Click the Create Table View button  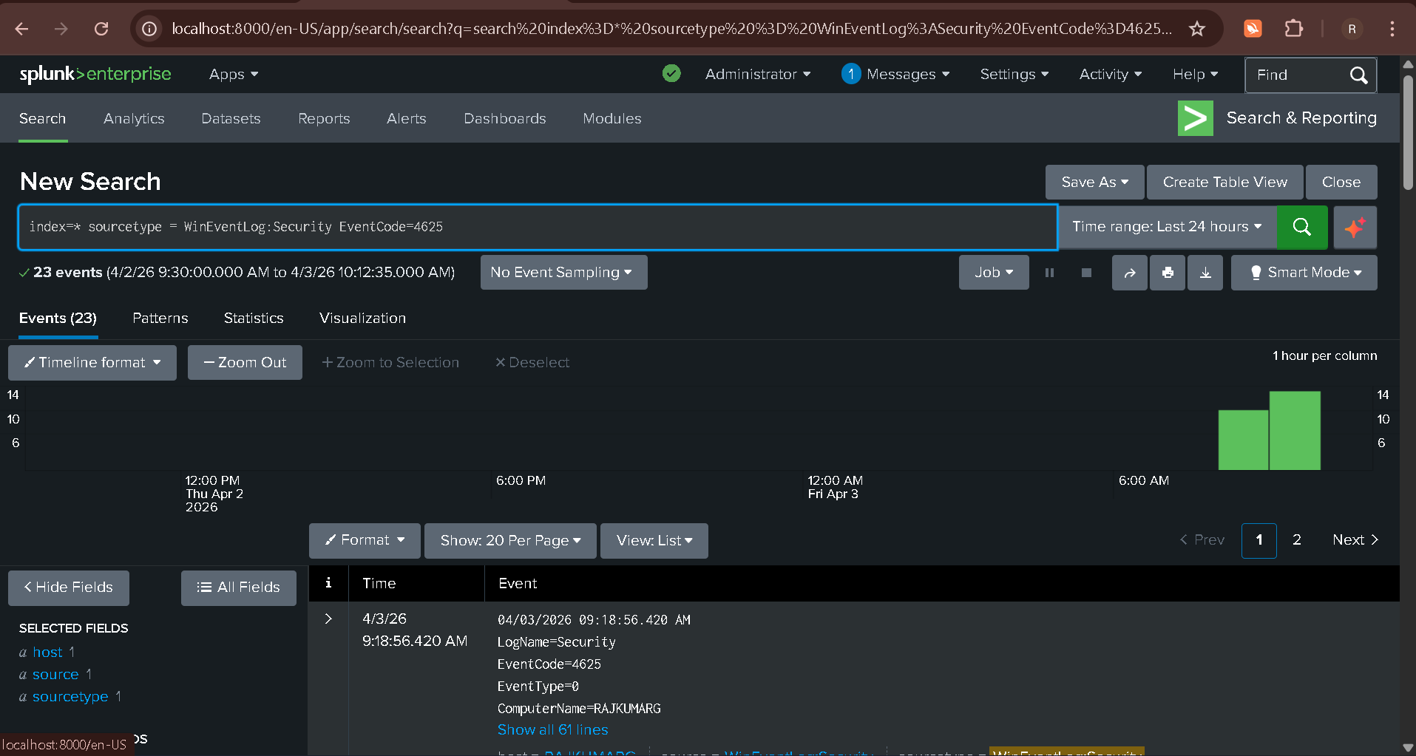(x=1224, y=183)
